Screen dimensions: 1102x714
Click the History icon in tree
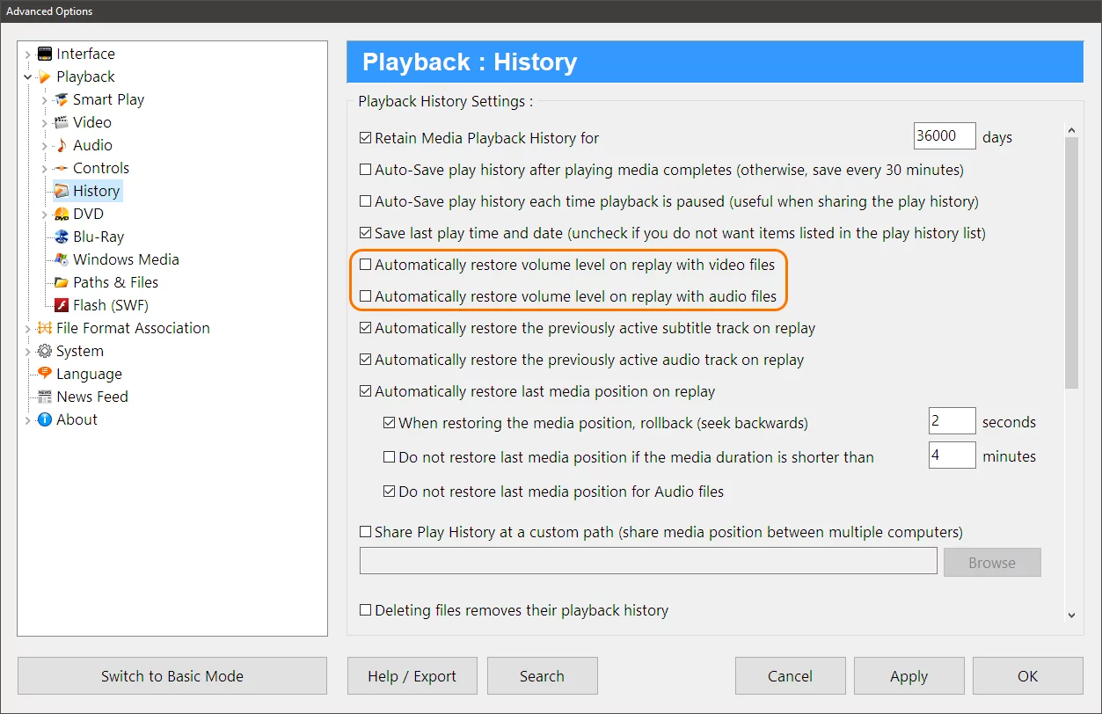click(61, 191)
